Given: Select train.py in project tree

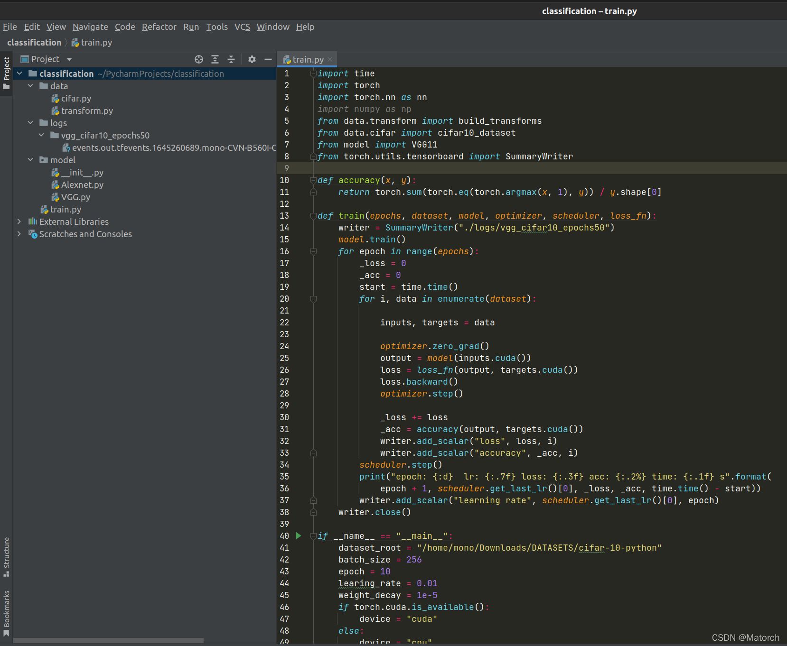Looking at the screenshot, I should (66, 209).
